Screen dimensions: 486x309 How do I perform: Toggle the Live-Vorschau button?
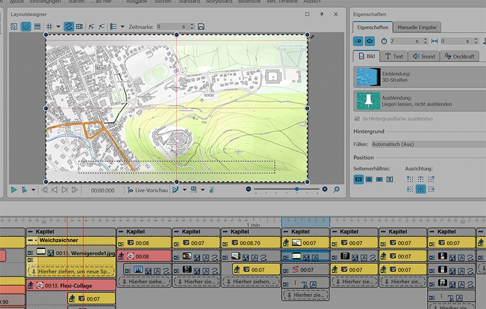point(149,190)
